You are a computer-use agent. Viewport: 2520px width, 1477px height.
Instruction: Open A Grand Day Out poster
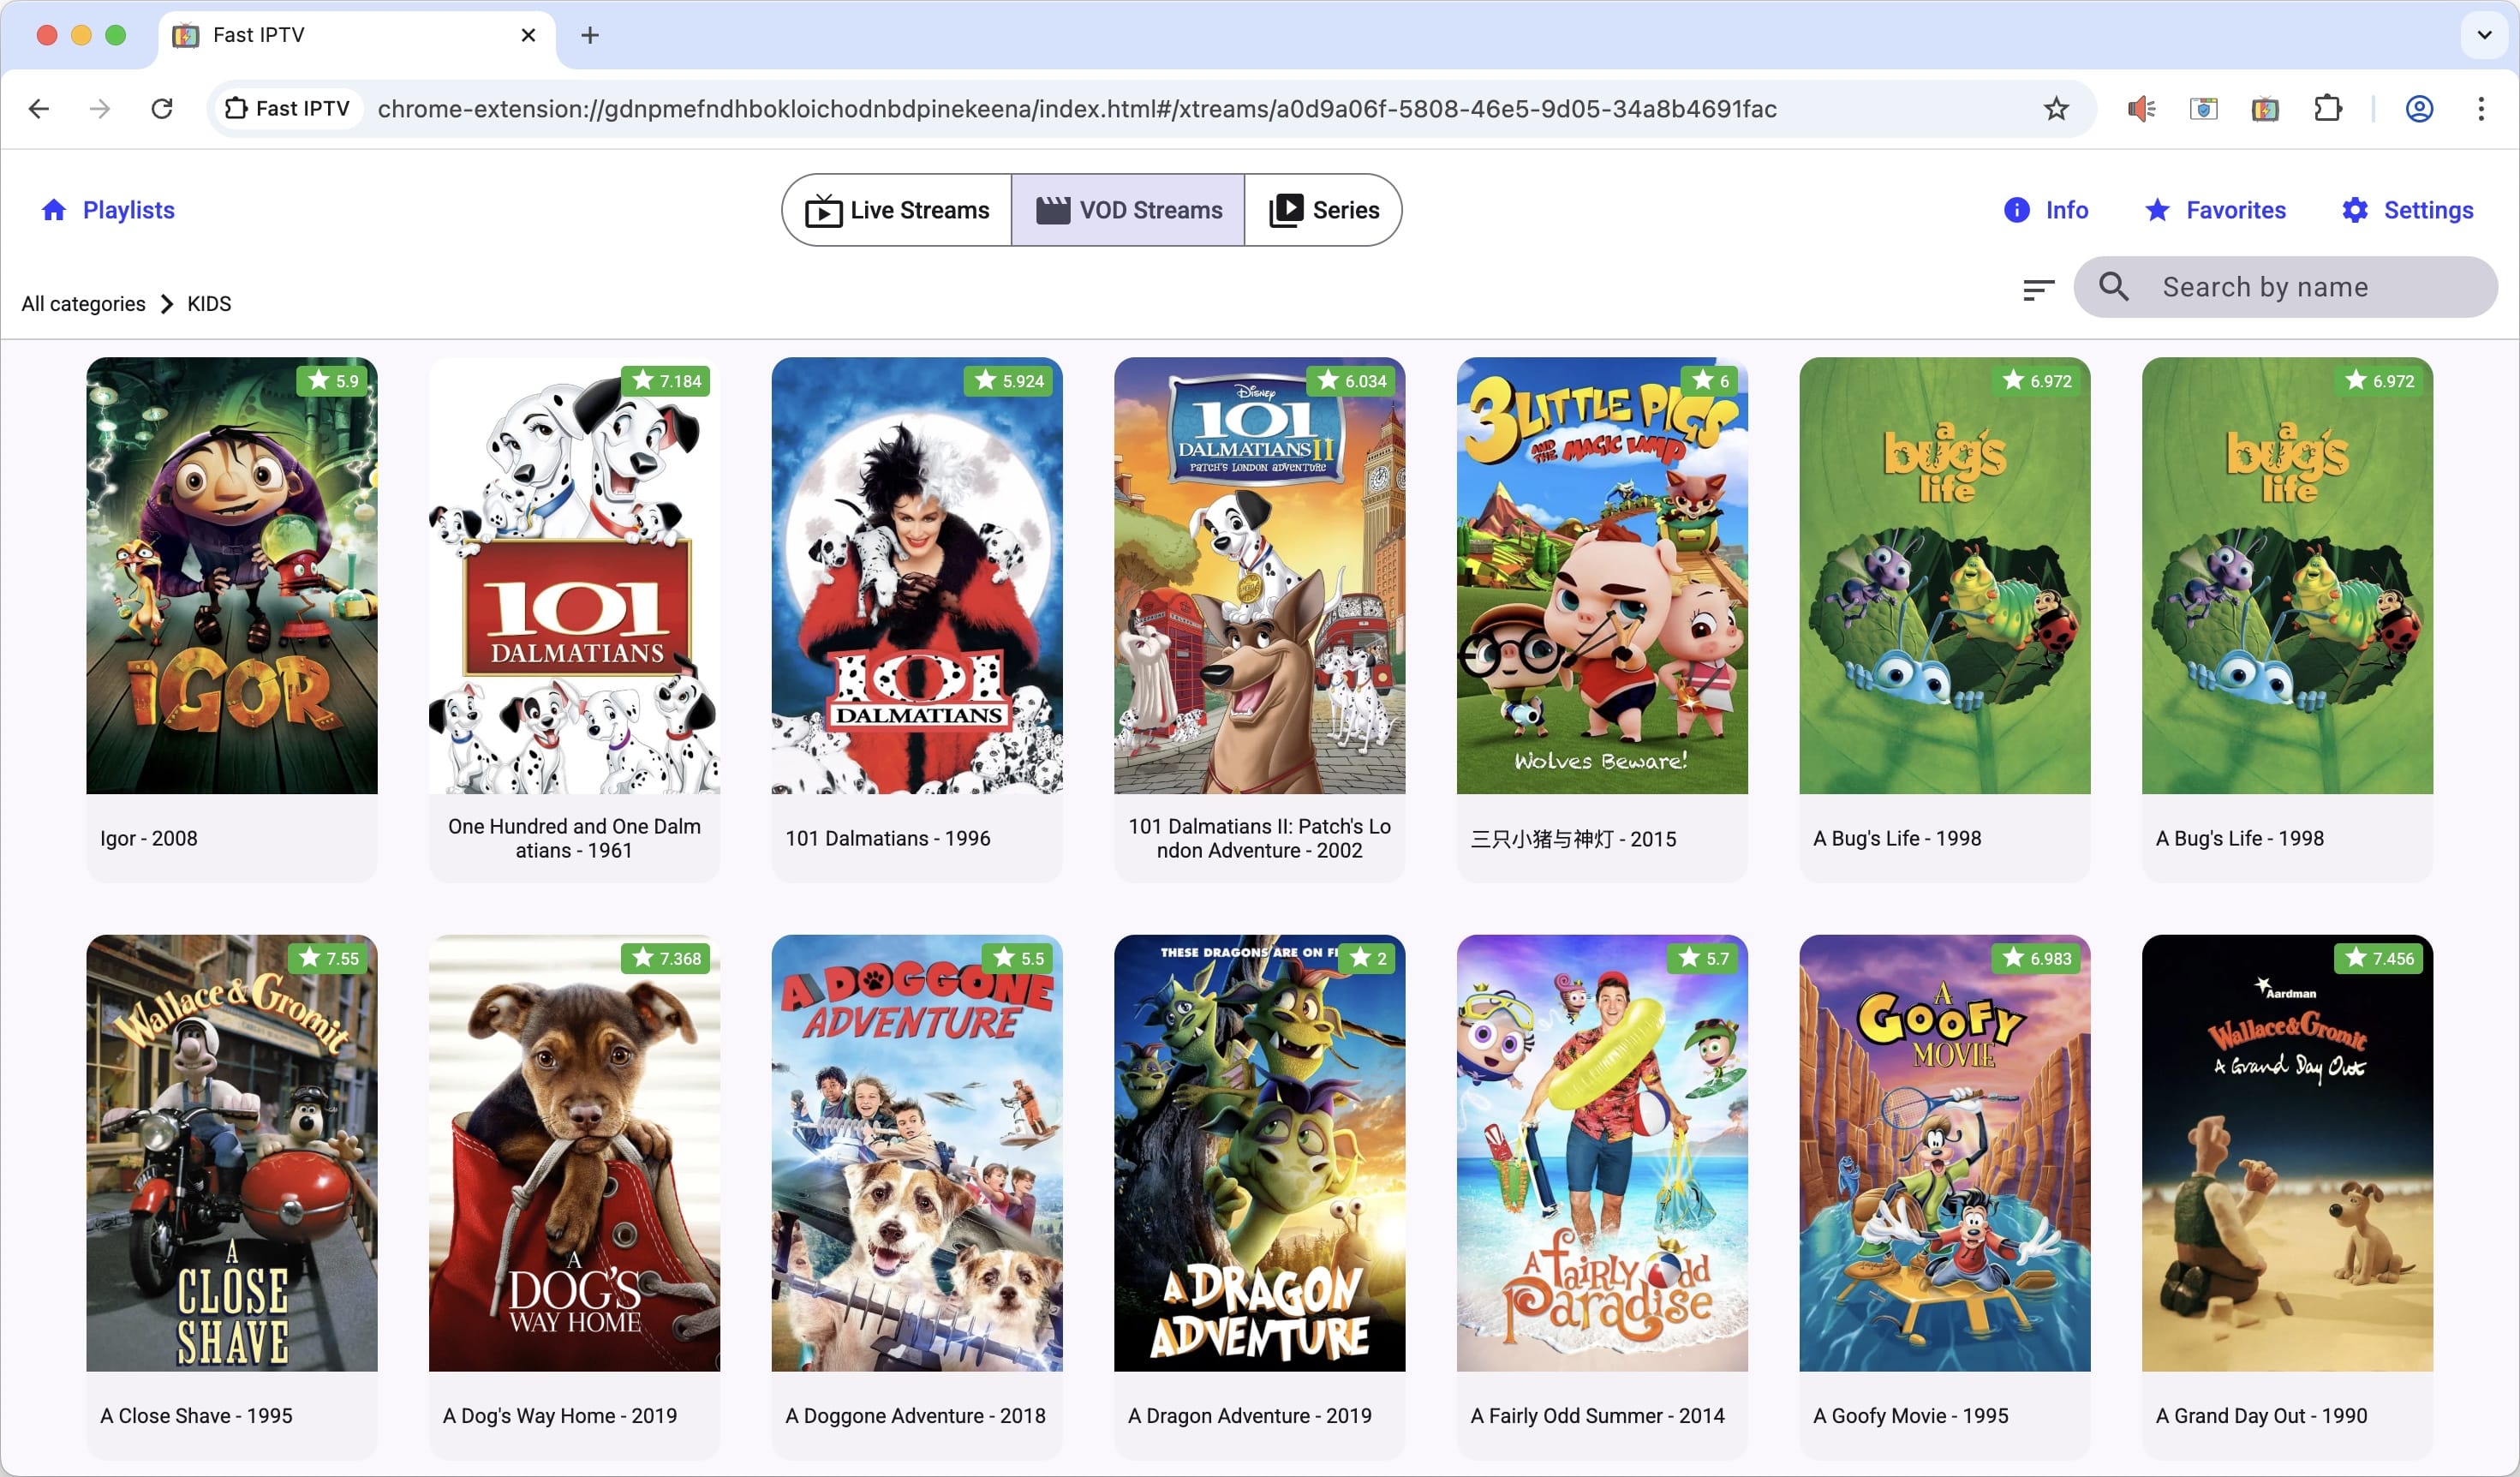[2287, 1153]
